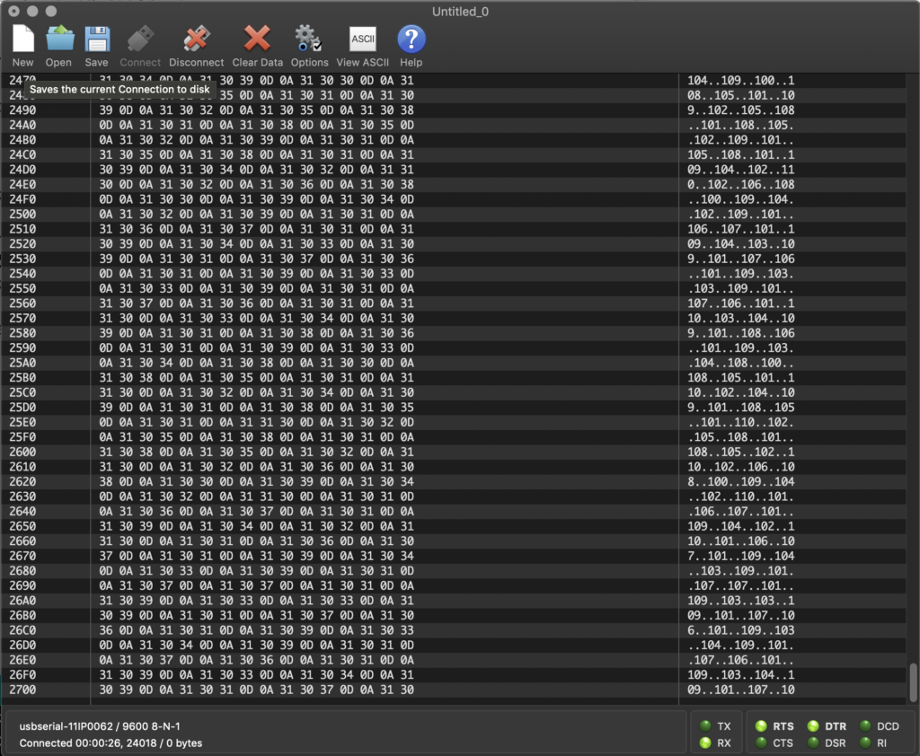Toggle the DTR signal indicator

click(x=813, y=726)
